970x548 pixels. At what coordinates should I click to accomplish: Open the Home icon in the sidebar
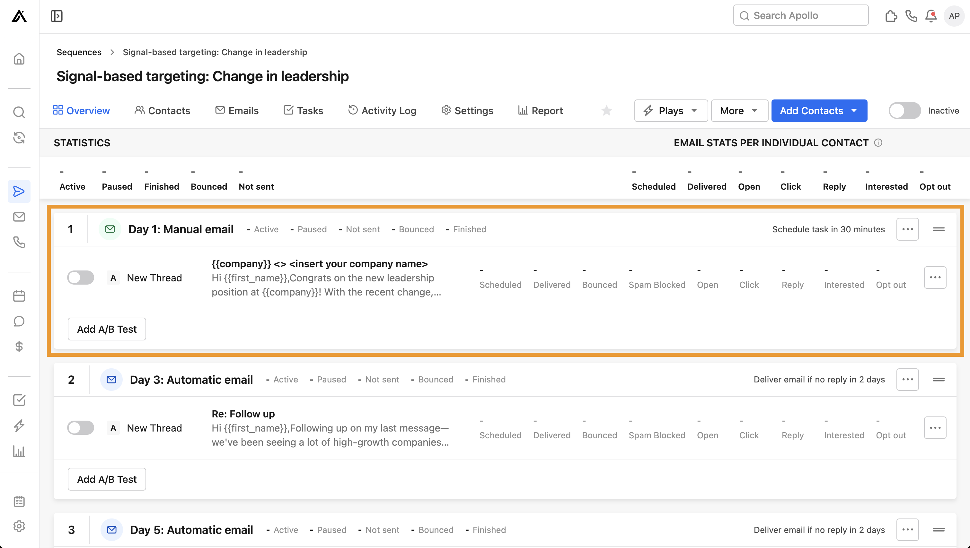(x=19, y=59)
